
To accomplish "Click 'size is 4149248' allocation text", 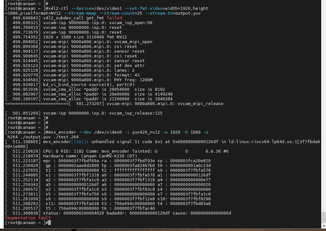I will 153,94.
